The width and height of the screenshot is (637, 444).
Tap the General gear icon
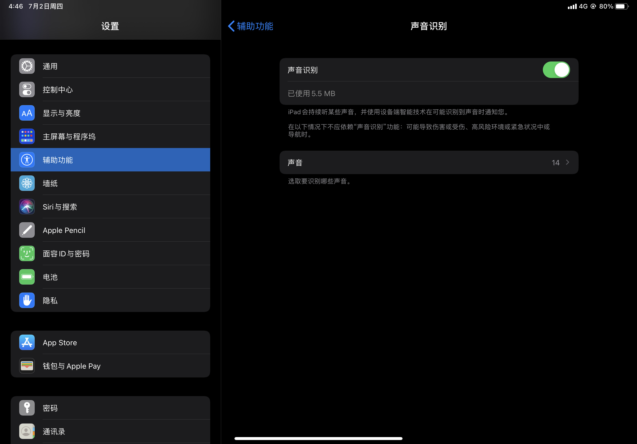pyautogui.click(x=27, y=66)
